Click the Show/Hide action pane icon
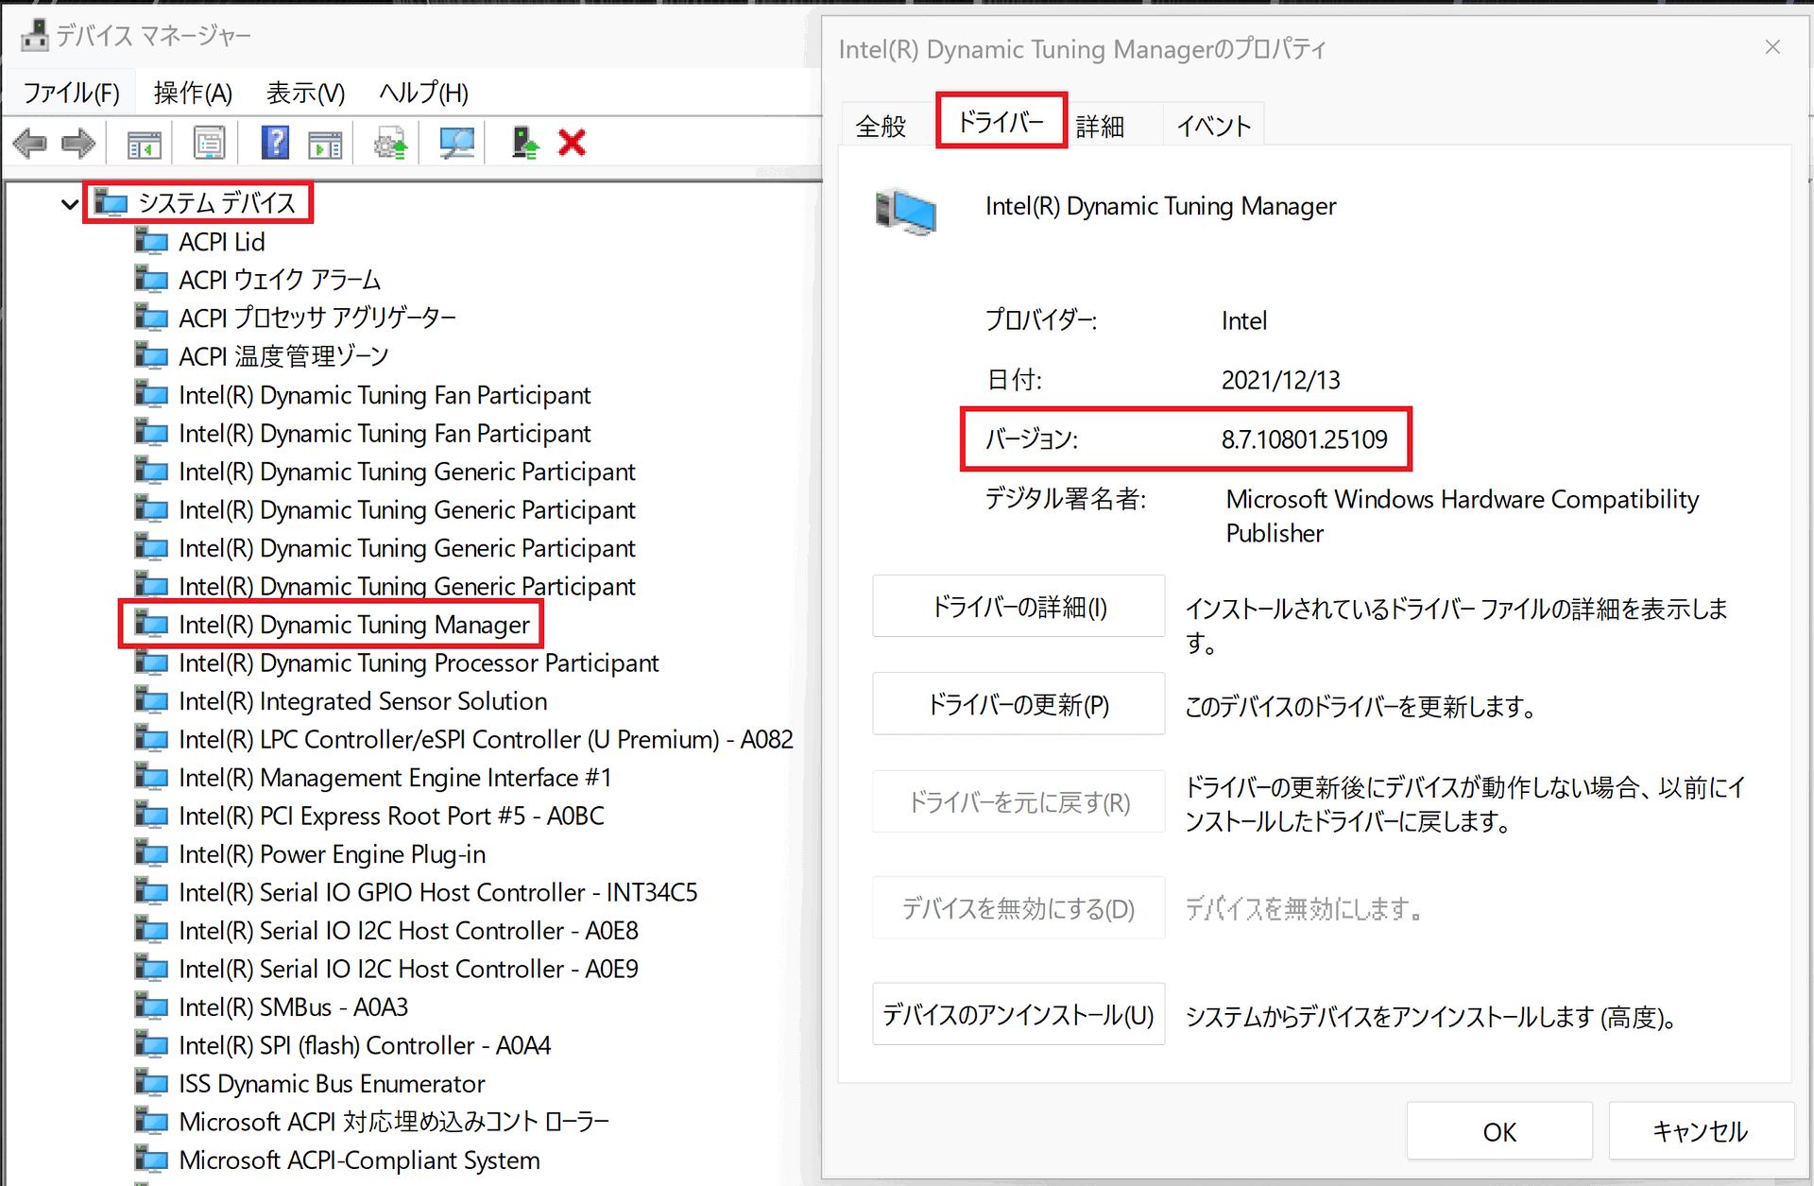 [325, 144]
